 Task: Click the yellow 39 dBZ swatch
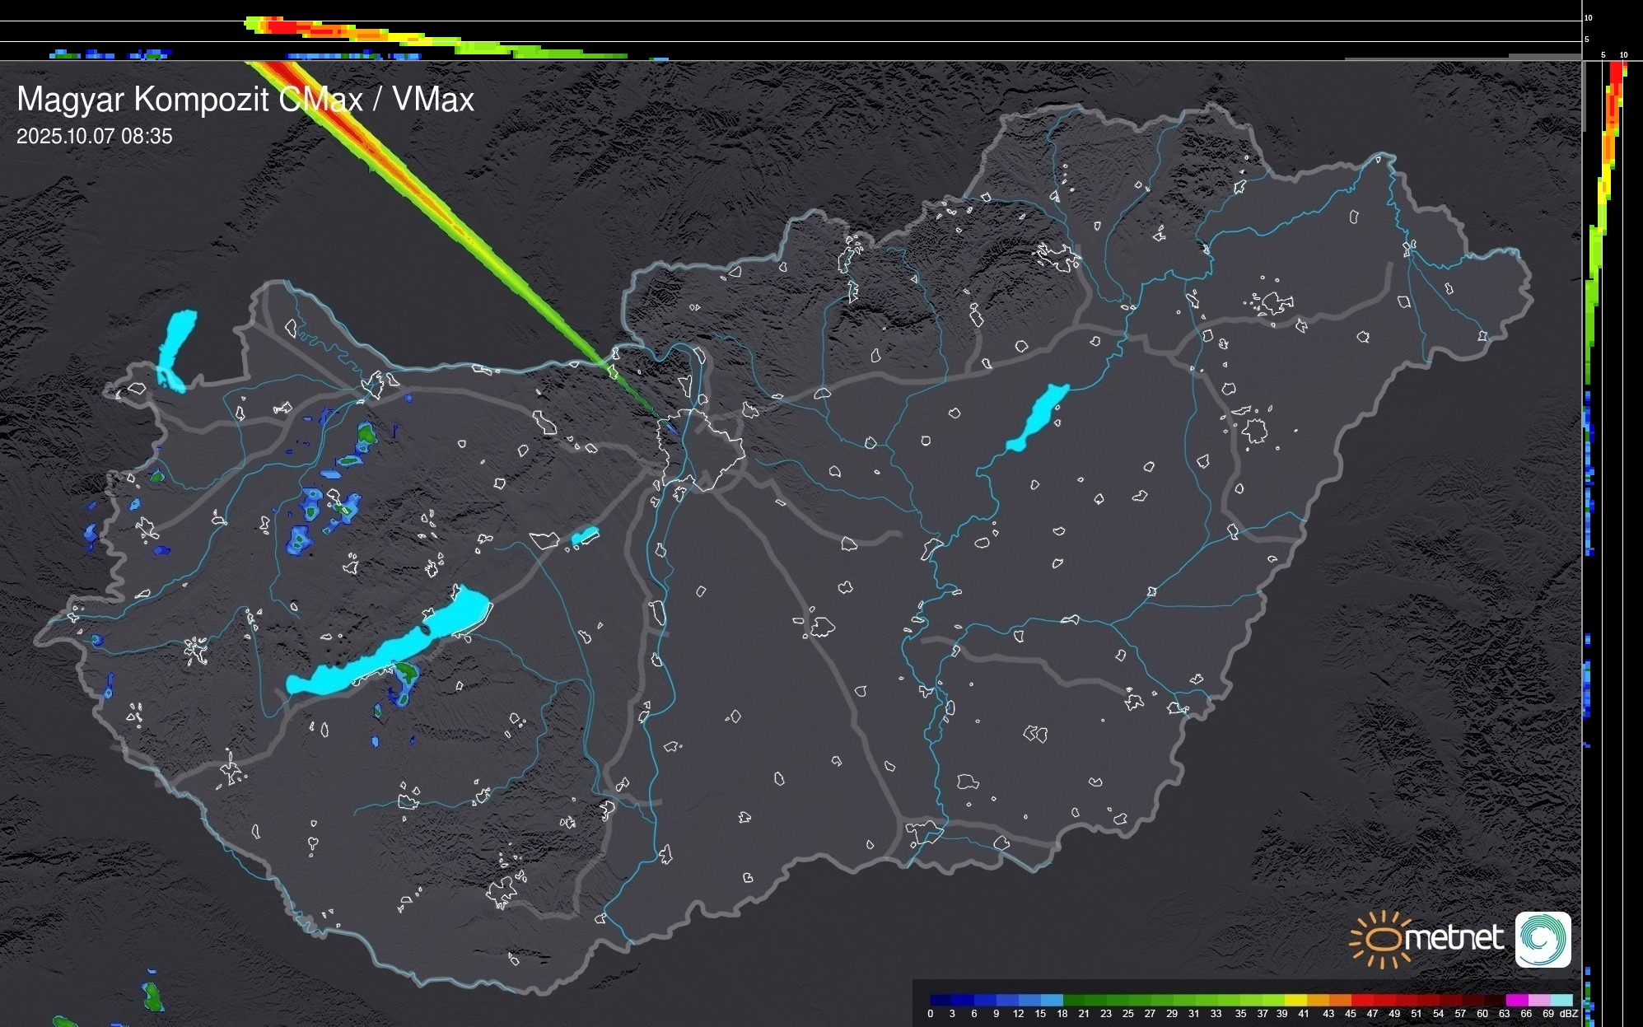tap(1295, 1000)
